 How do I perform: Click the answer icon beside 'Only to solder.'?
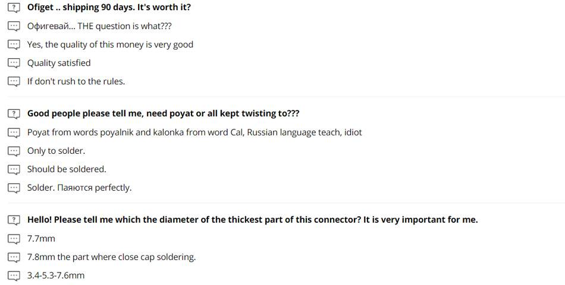coord(14,151)
